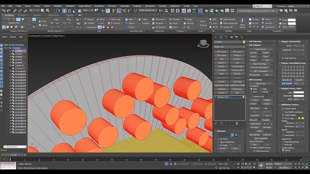Click the TurboSmooth modifier button

(x=237, y=67)
